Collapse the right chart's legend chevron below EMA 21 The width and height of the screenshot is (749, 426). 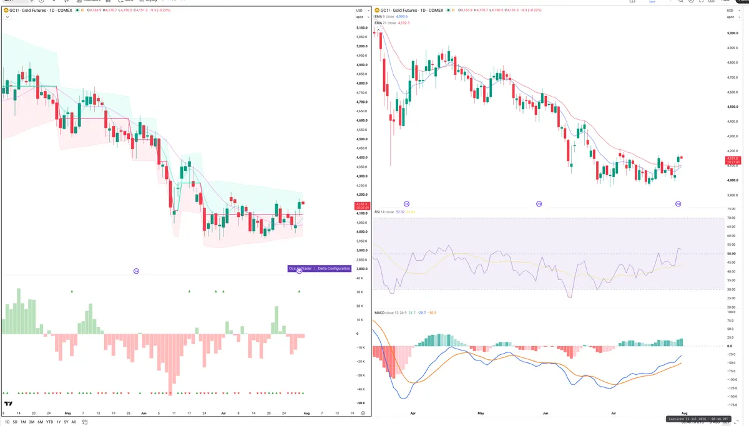coord(377,29)
